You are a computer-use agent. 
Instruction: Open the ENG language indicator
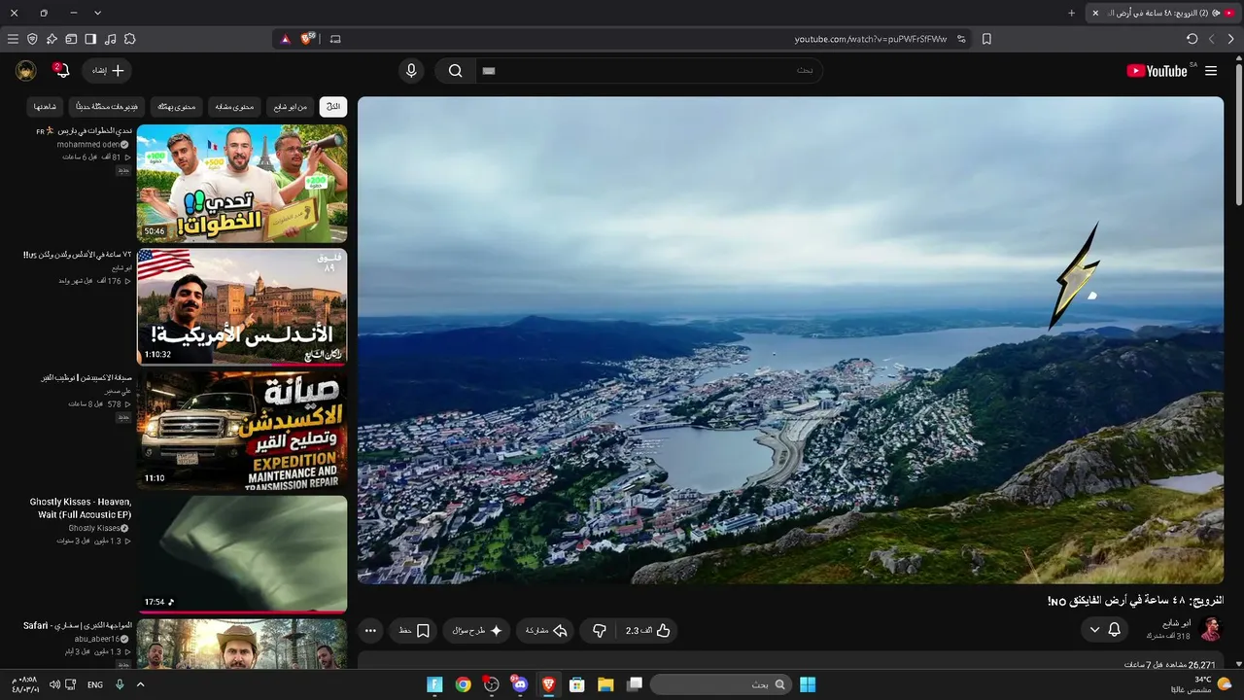pyautogui.click(x=95, y=684)
